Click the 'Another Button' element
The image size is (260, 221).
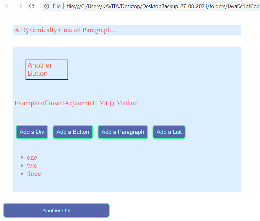(x=47, y=69)
